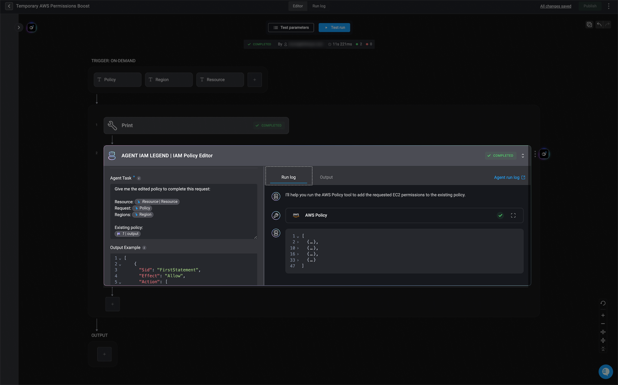Switch to the top Run log tab

(319, 6)
